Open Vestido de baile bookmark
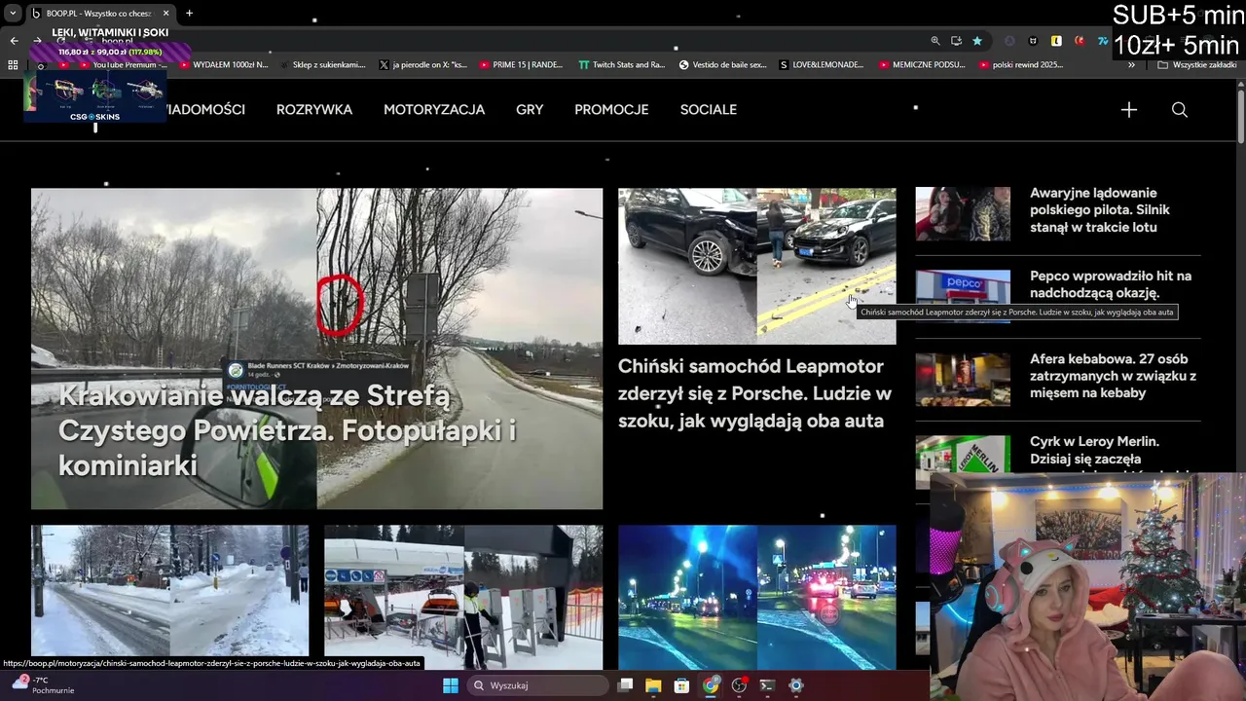The image size is (1246, 701). point(723,65)
